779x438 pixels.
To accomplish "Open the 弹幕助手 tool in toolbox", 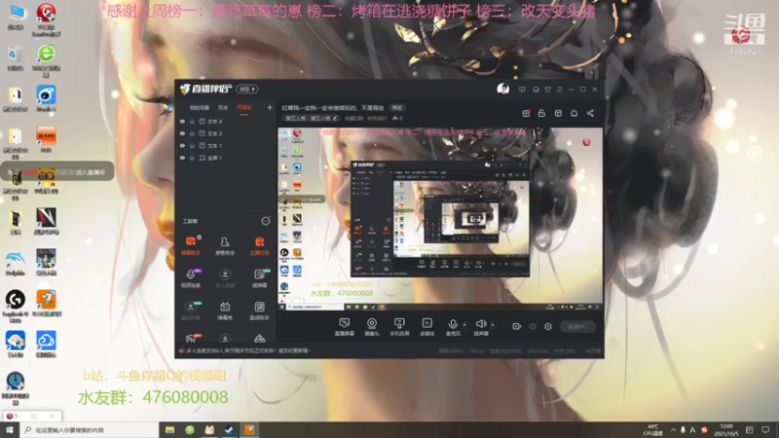I will tap(190, 245).
